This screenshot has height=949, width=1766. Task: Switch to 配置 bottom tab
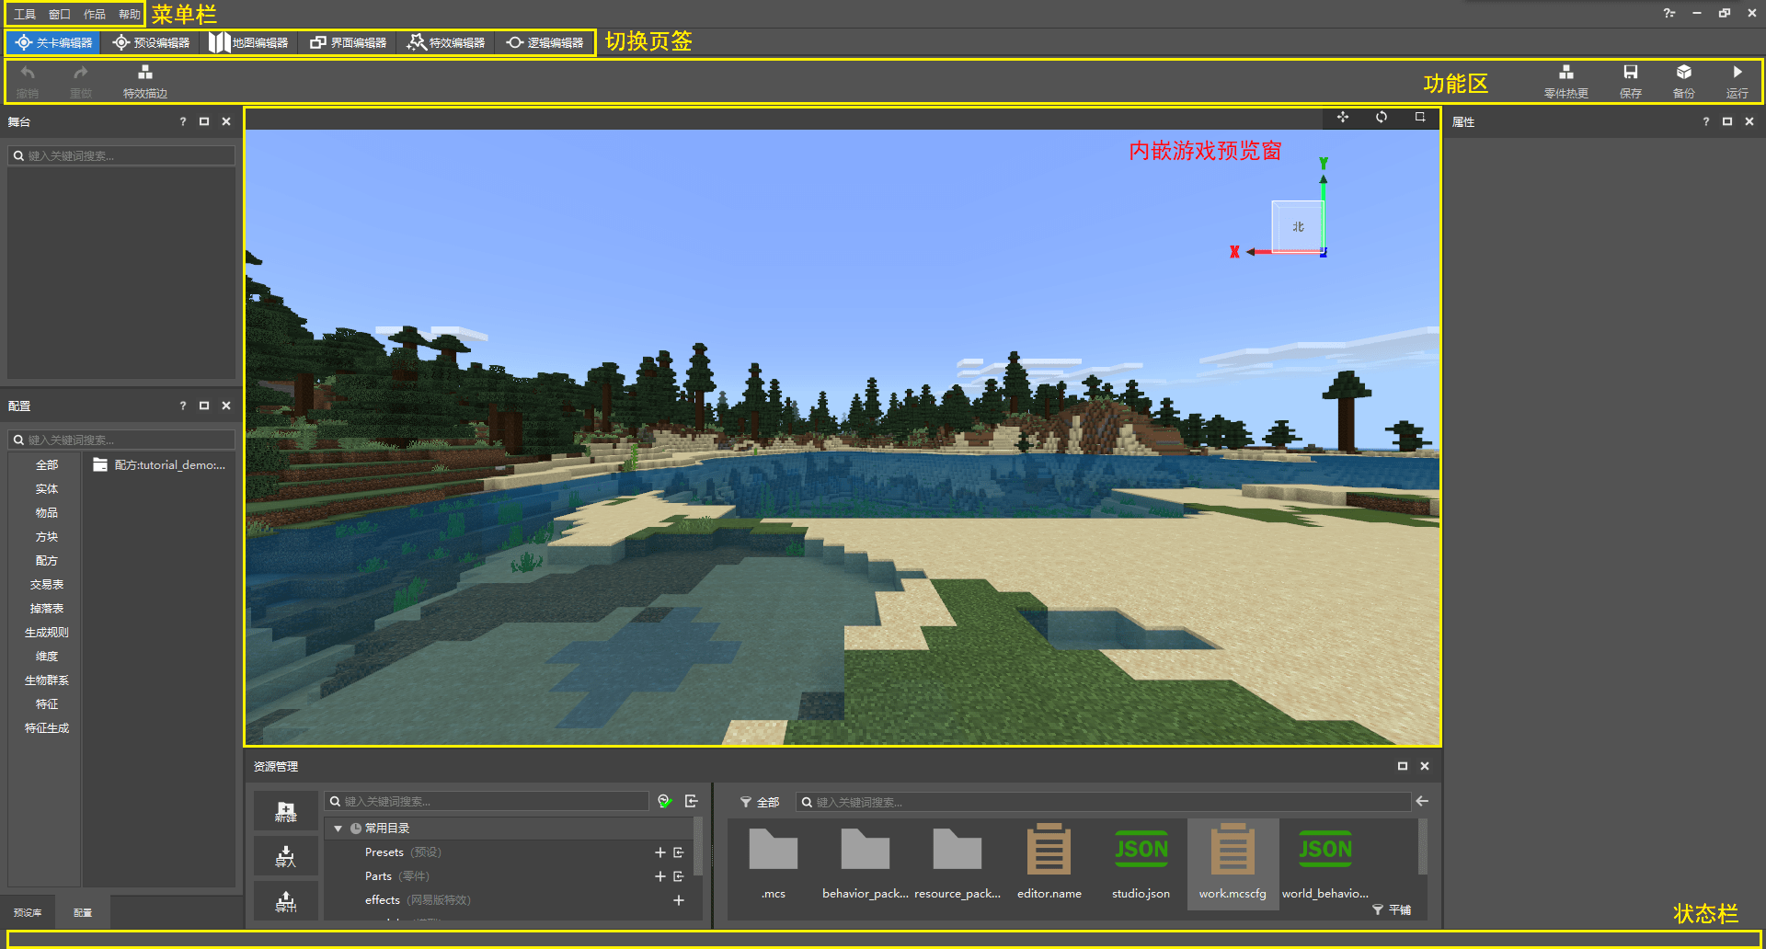point(83,912)
